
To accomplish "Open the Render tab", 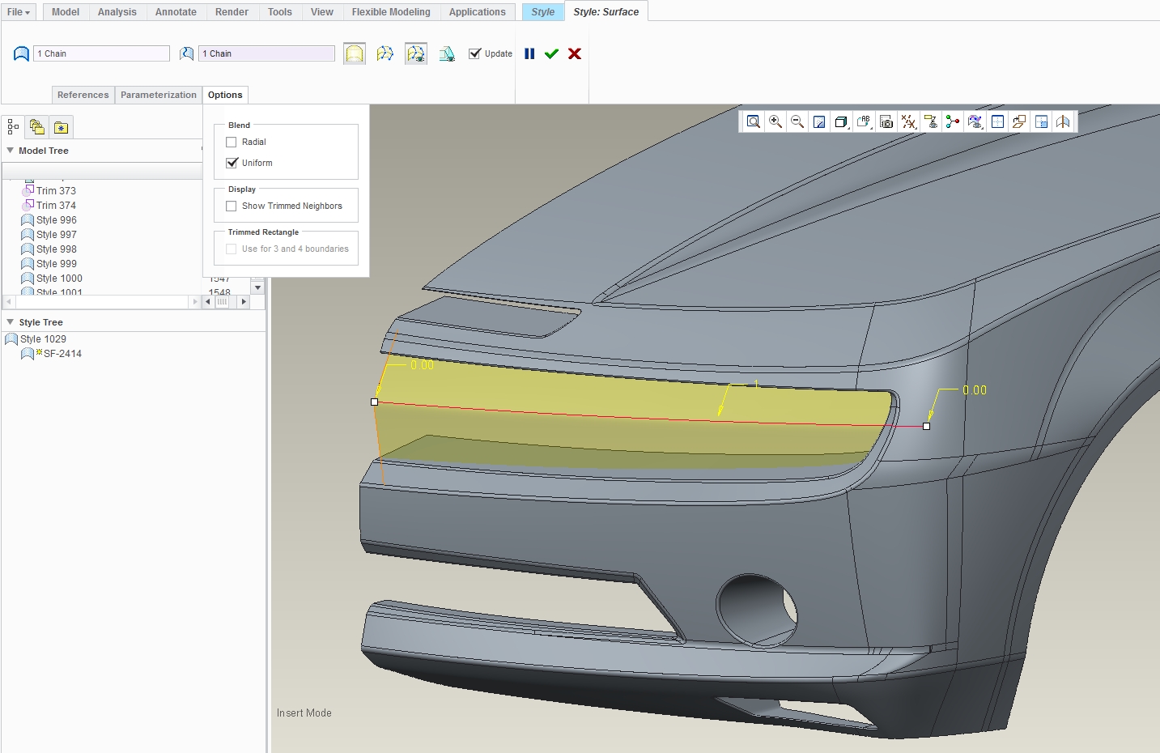I will click(232, 11).
